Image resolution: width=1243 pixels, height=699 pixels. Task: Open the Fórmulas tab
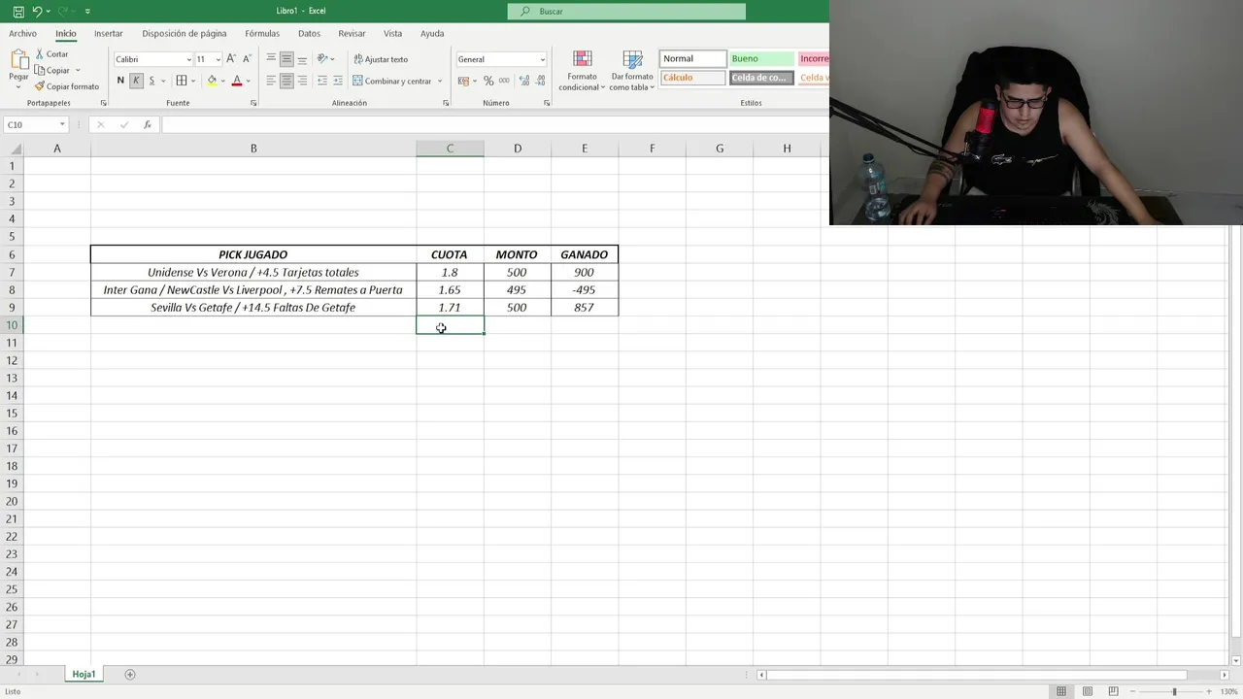262,33
